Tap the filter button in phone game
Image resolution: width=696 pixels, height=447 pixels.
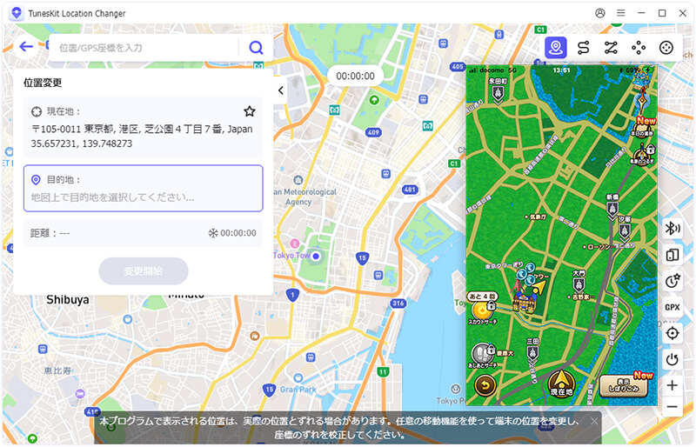623,385
